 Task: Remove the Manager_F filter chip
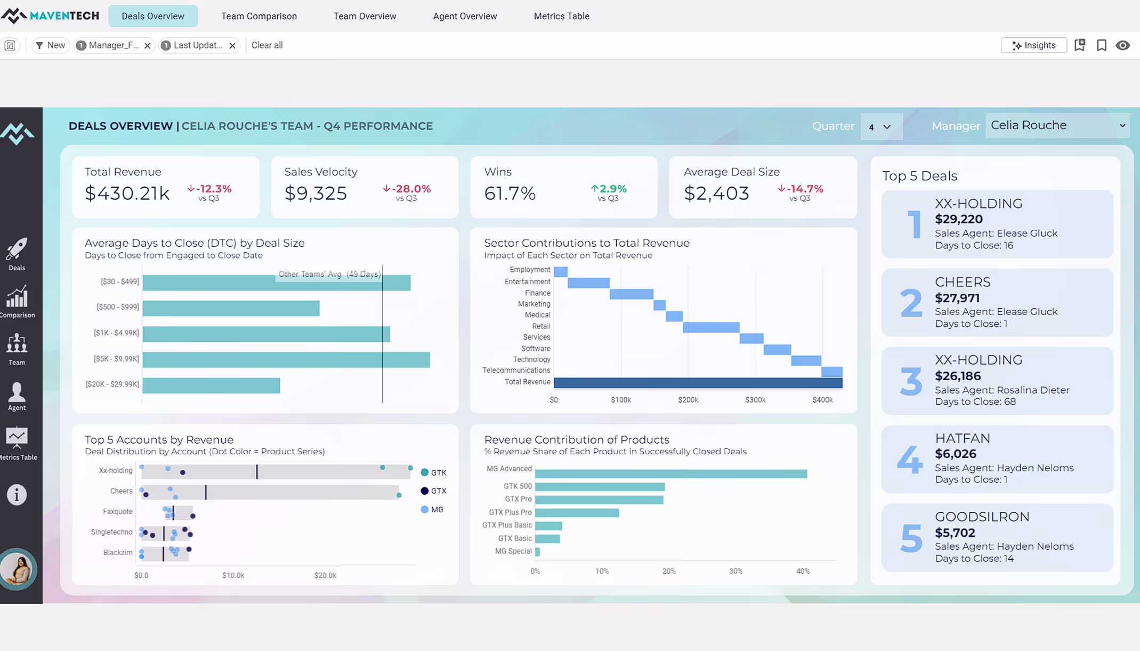148,45
